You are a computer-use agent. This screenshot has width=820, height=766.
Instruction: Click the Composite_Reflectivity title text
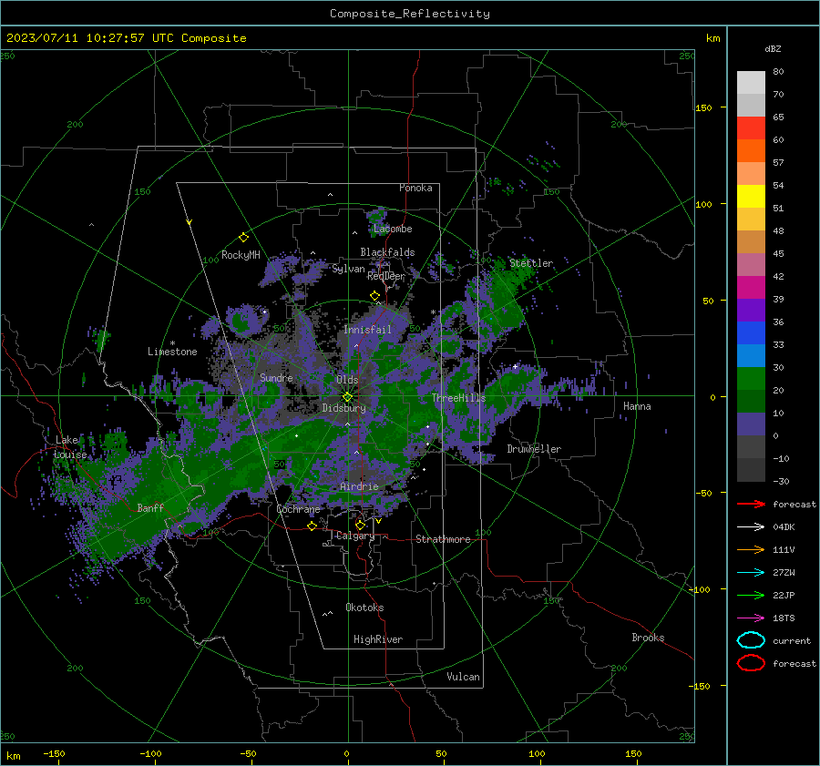click(410, 14)
